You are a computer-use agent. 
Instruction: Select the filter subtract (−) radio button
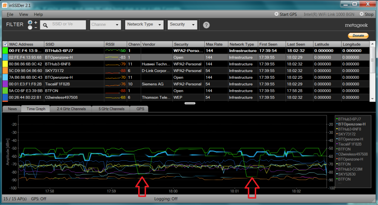[x=30, y=27]
